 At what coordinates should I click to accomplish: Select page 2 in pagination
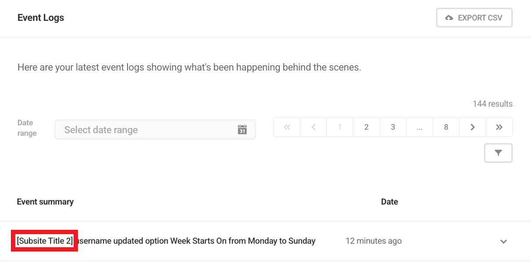click(x=366, y=127)
